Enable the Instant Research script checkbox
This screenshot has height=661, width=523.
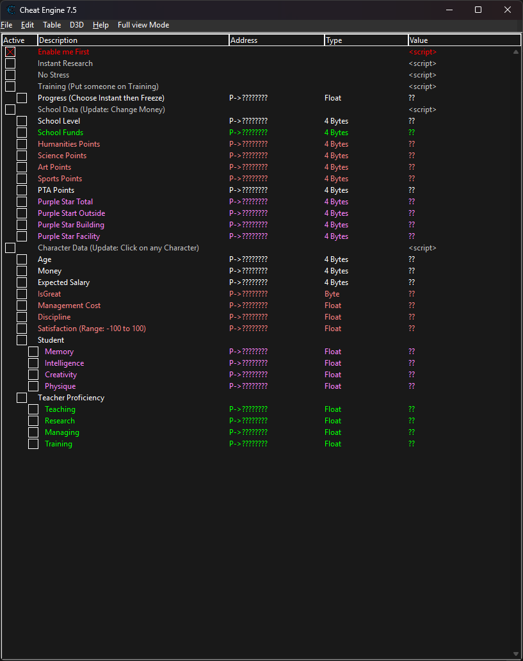point(10,63)
